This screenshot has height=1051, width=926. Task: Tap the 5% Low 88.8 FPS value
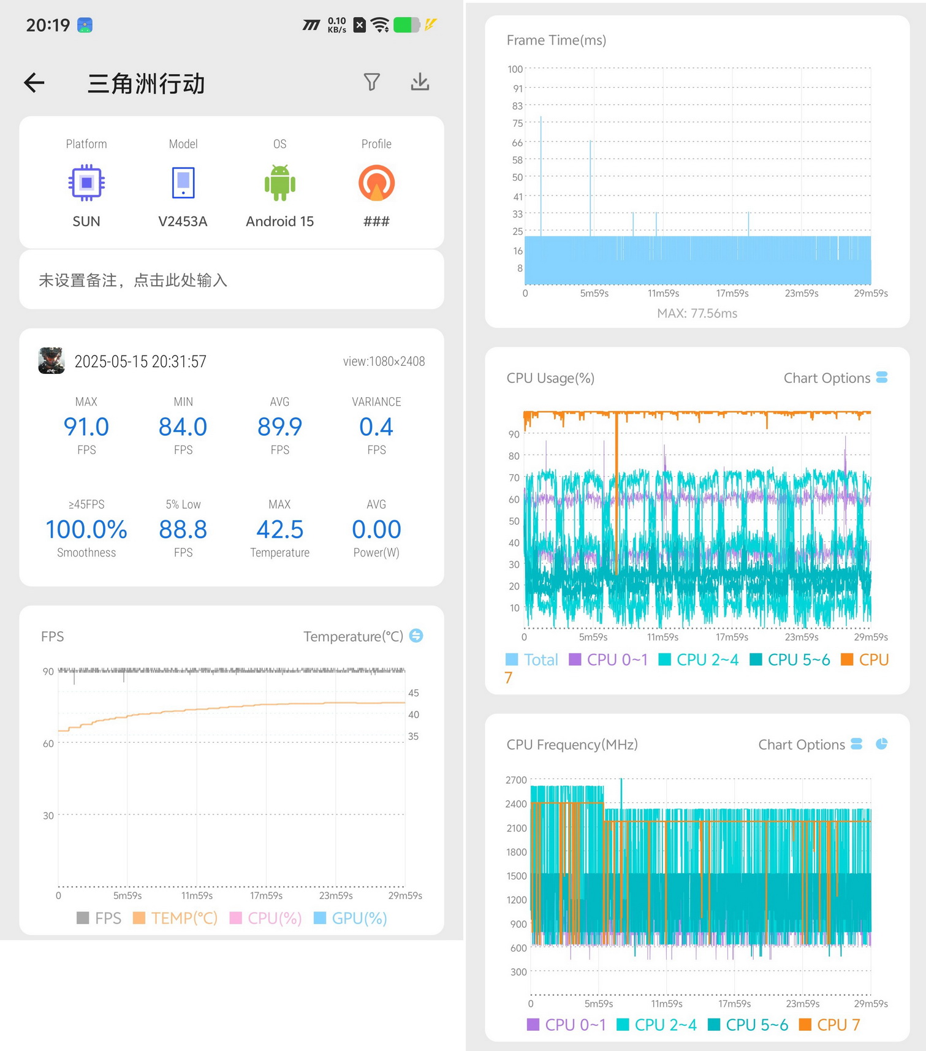[x=183, y=529]
